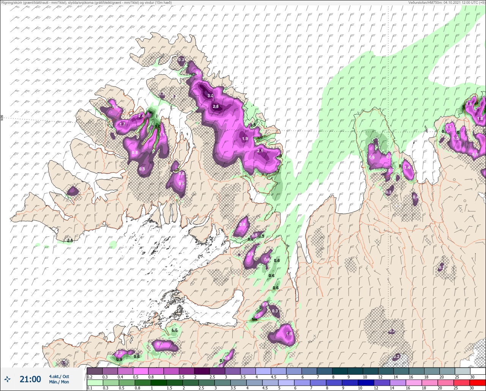Click the red bottom-row swatch after 30
486x391 pixels.
[478, 383]
